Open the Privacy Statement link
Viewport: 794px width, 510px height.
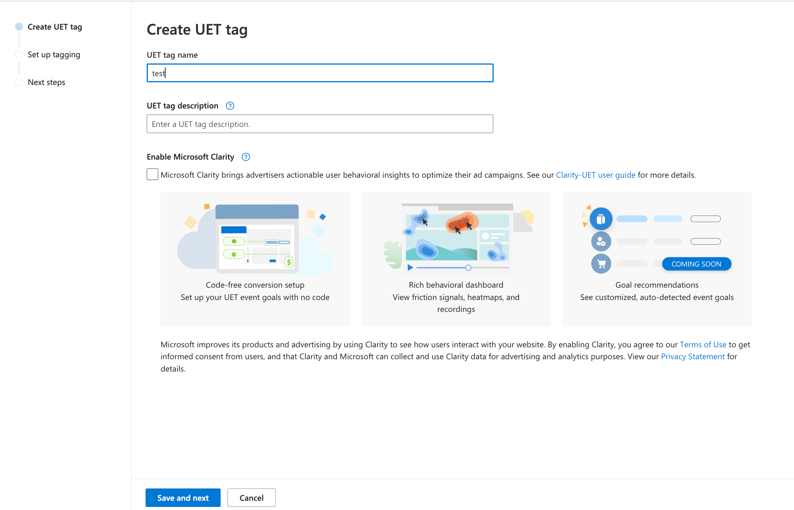point(693,357)
